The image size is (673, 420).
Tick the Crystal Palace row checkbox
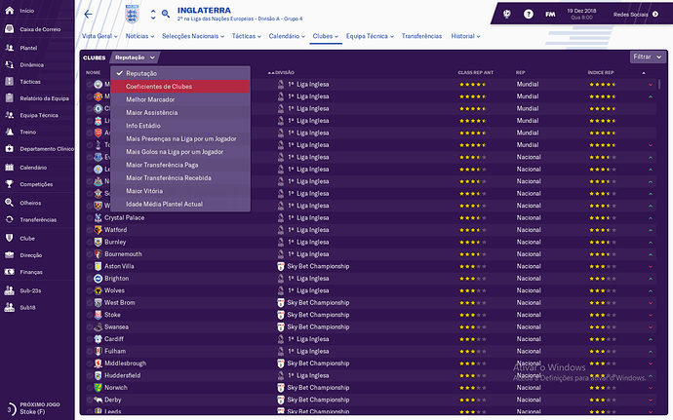(90, 218)
